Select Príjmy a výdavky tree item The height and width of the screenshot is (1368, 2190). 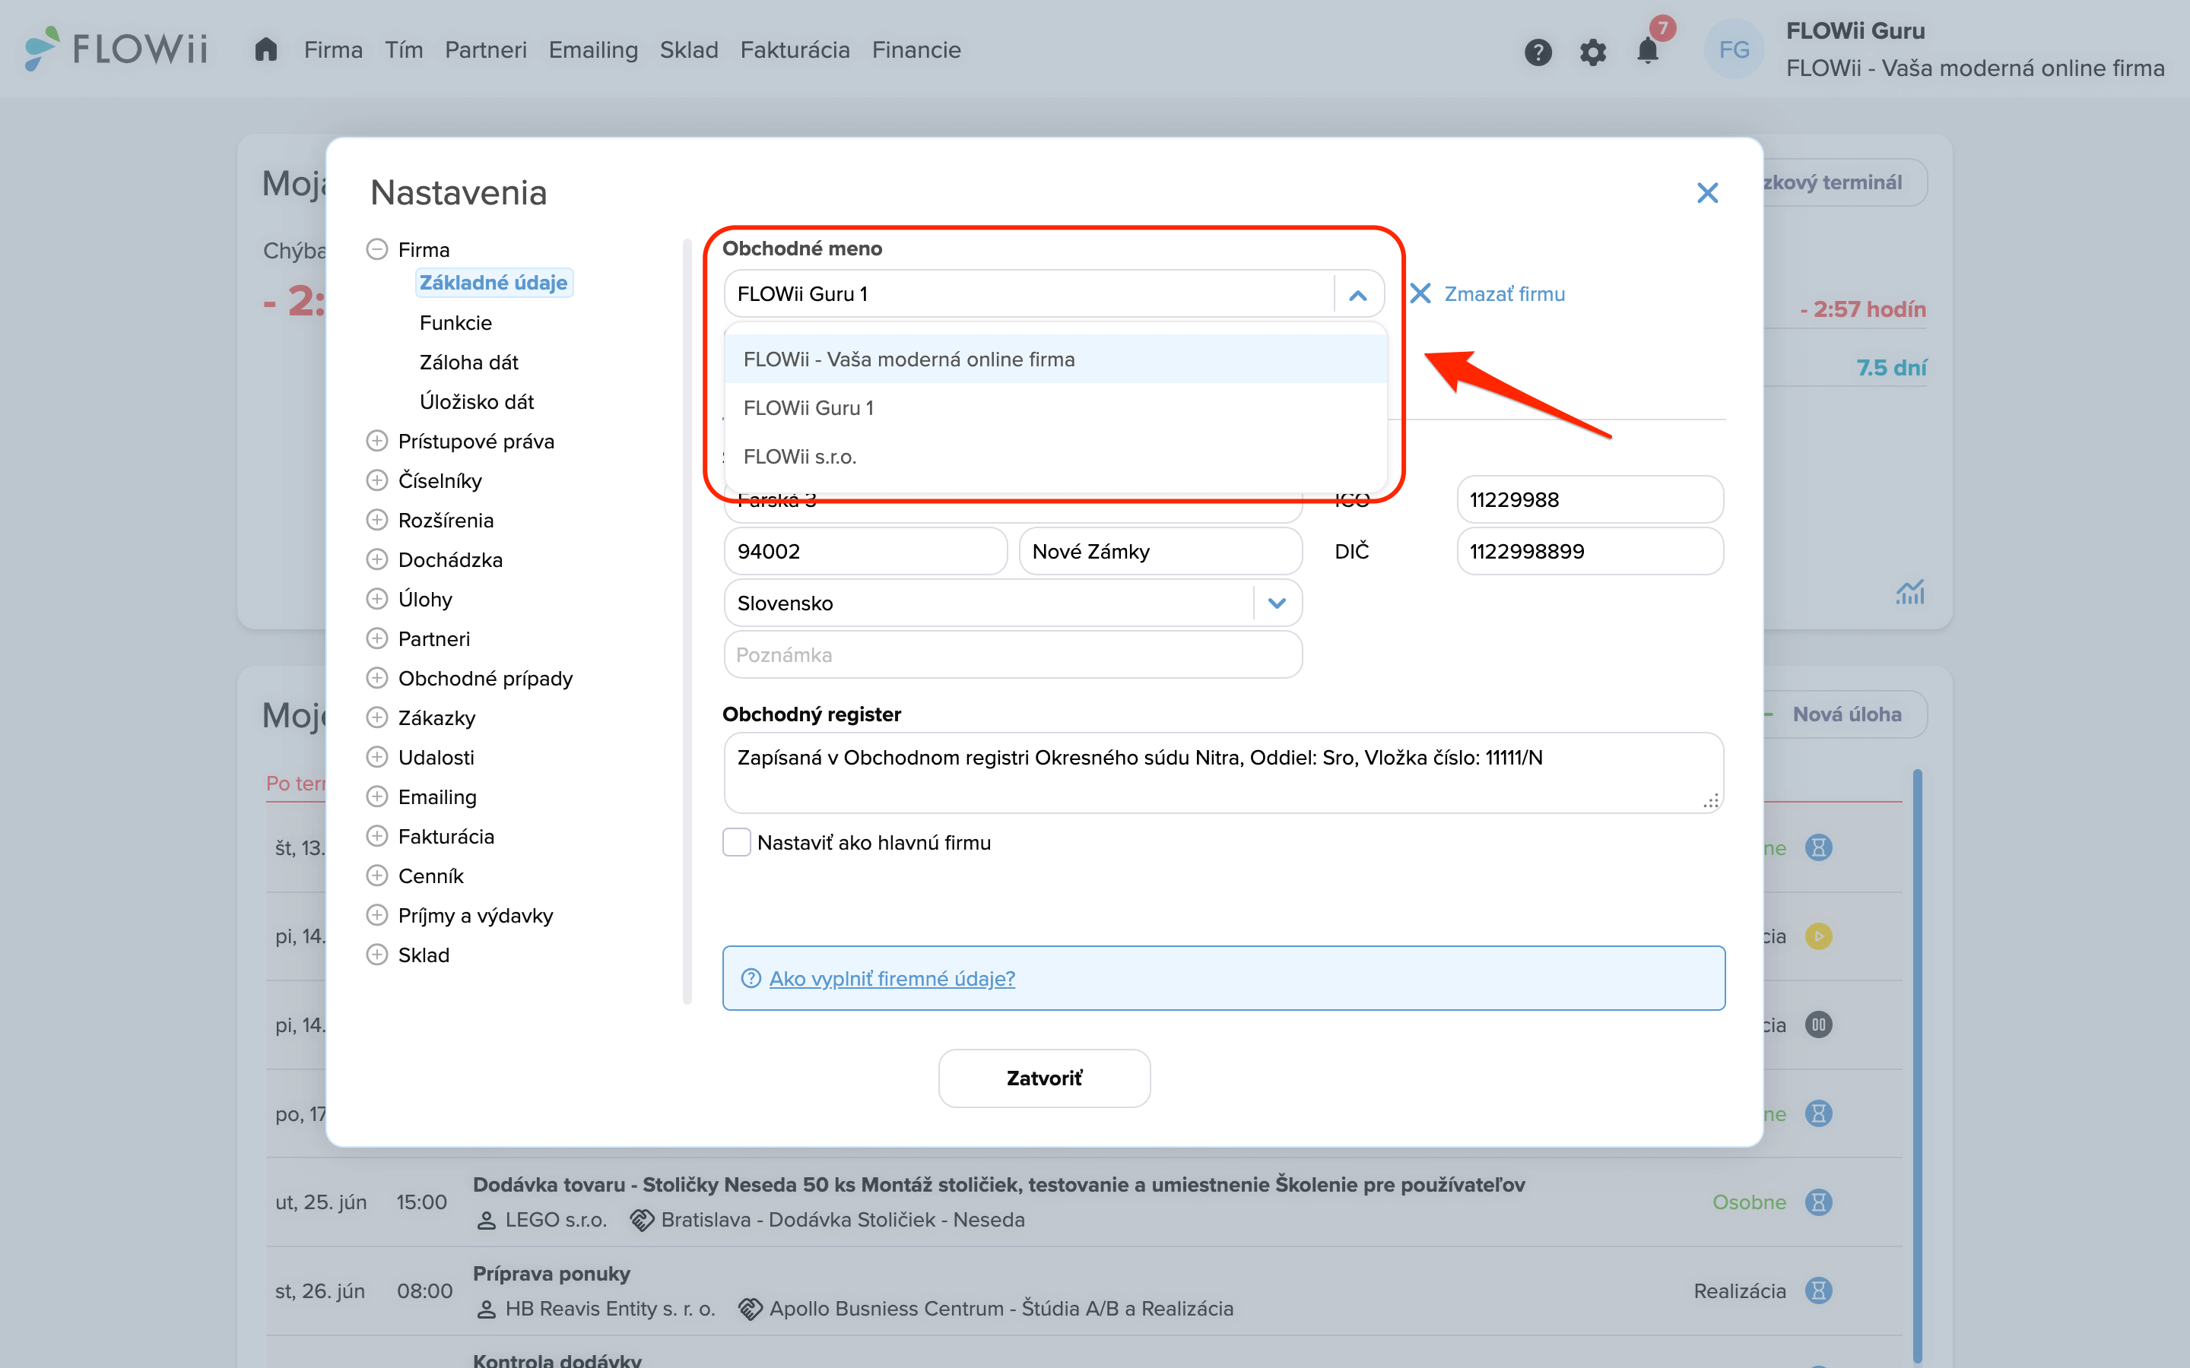pyautogui.click(x=475, y=916)
